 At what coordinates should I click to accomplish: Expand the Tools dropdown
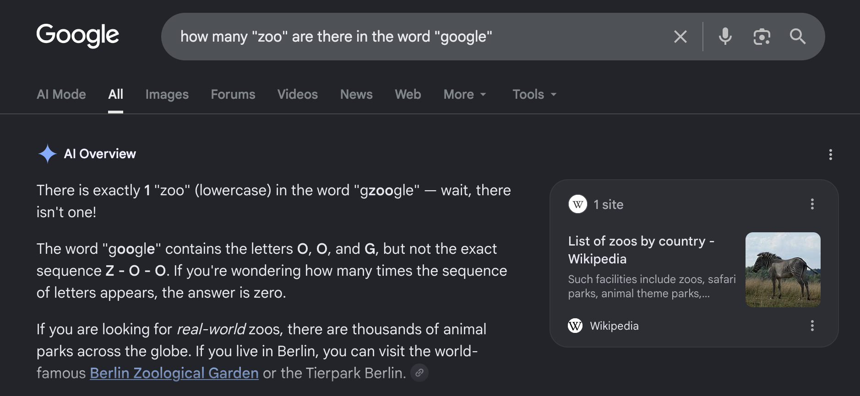click(x=534, y=94)
